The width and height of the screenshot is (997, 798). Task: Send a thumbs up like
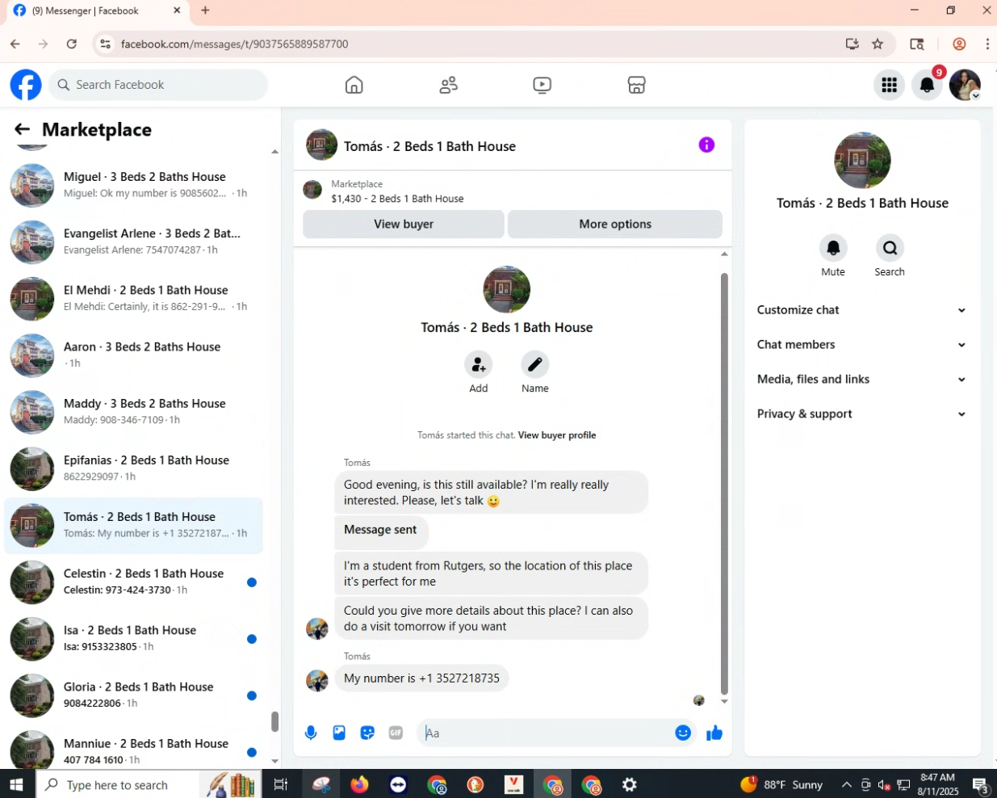pyautogui.click(x=714, y=733)
